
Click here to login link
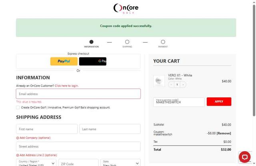[66, 86]
